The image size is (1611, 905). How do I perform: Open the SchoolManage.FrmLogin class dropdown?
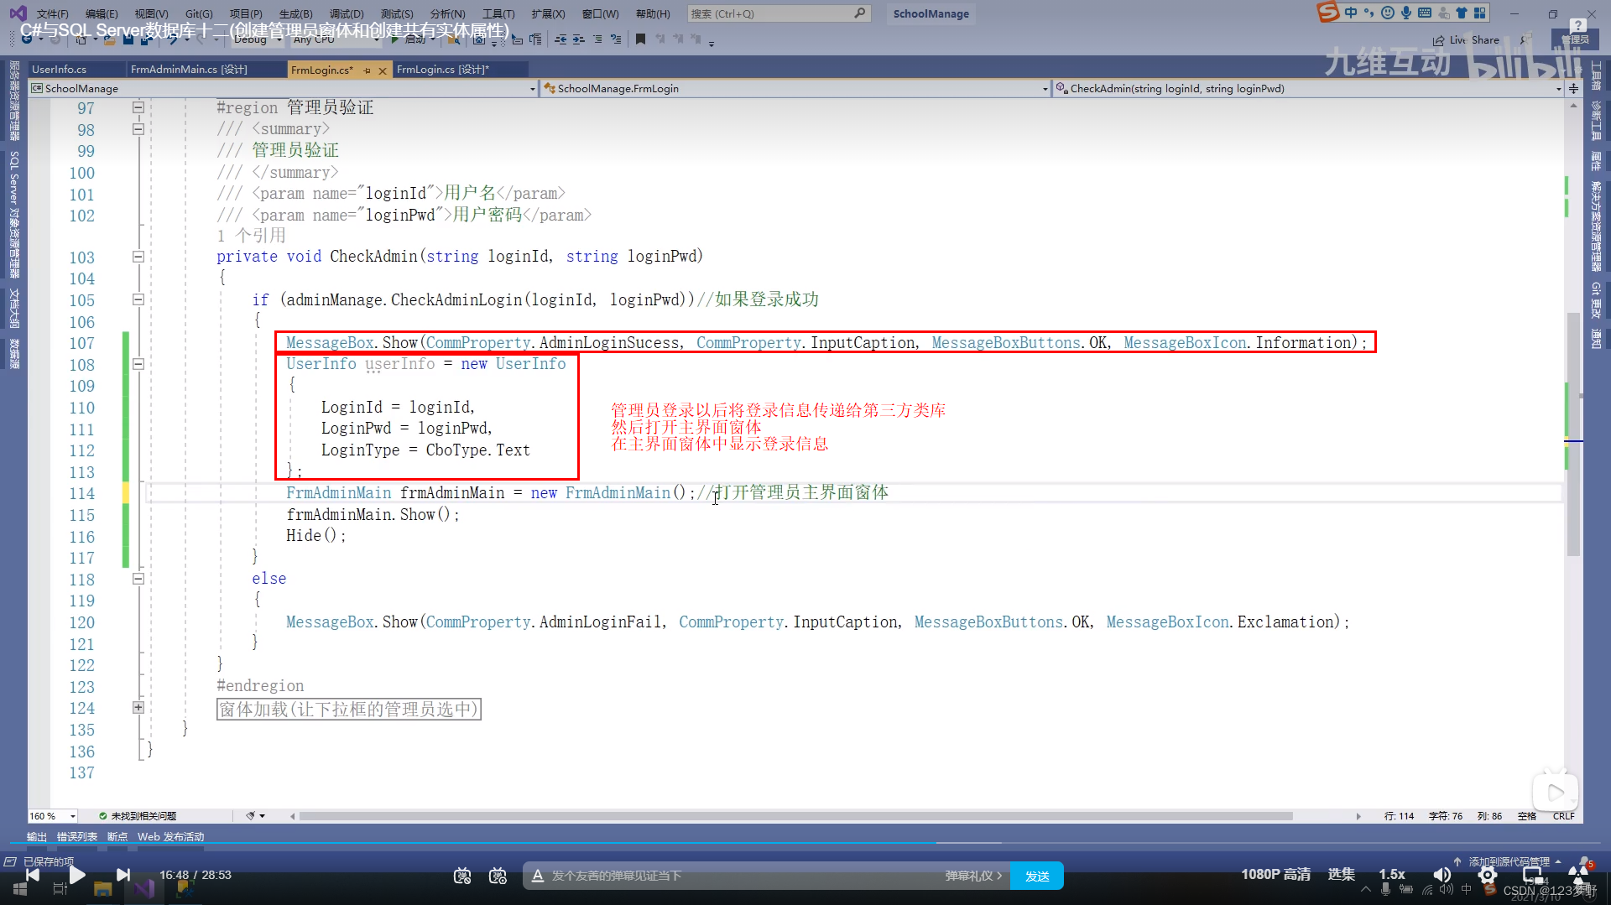click(795, 88)
